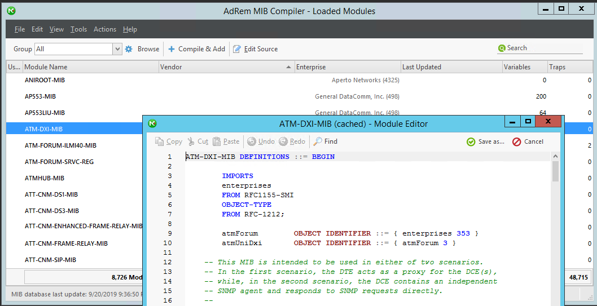Click the Module Editor vertical scrollbar thumb
The width and height of the screenshot is (597, 306).
[555, 171]
